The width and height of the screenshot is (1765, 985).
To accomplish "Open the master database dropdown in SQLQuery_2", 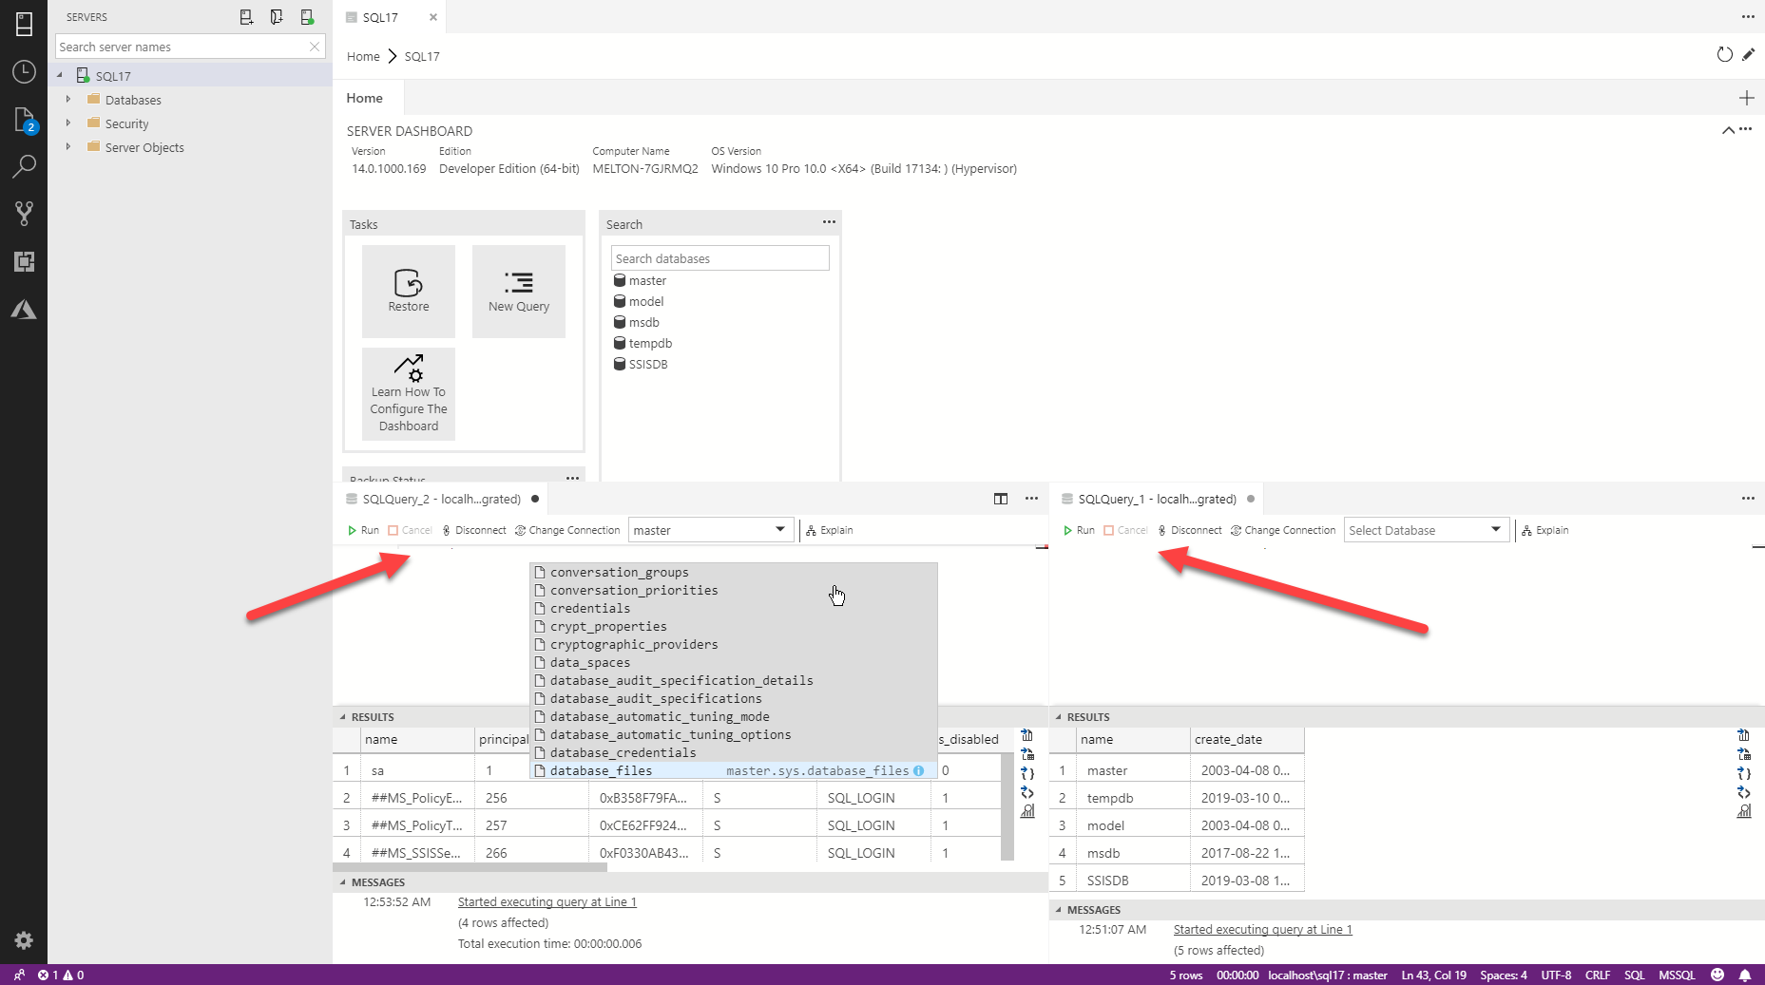I will [x=710, y=530].
